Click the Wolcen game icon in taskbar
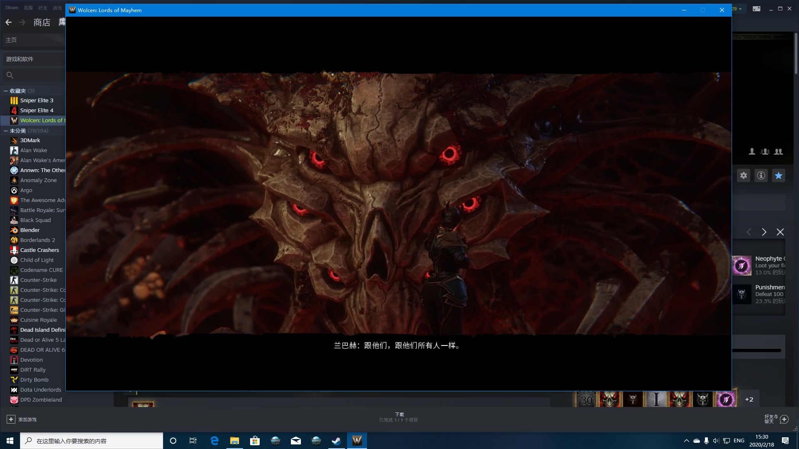This screenshot has height=449, width=799. pyautogui.click(x=357, y=440)
